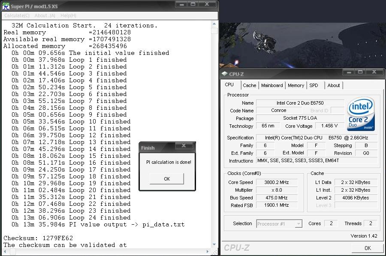386x256 pixels.
Task: Click the CPU-Z title bar icon
Action: point(224,74)
